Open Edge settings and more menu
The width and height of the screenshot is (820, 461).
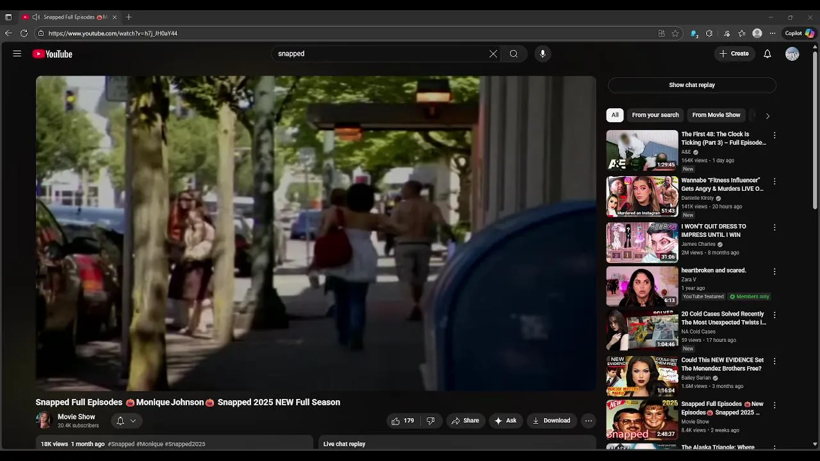pos(773,33)
